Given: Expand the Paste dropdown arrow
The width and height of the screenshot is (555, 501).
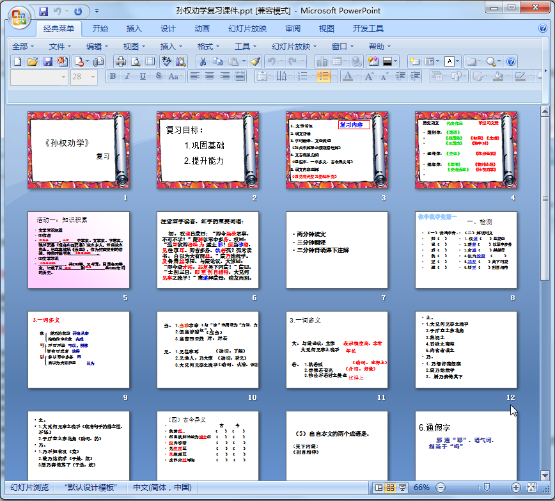Looking at the screenshot, I should point(244,61).
